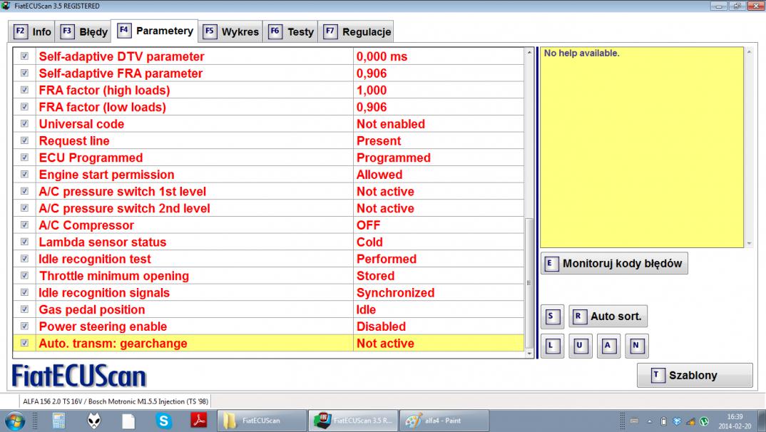Image resolution: width=766 pixels, height=432 pixels.
Task: Select the Throttle minimum opening label
Action: [x=114, y=276]
